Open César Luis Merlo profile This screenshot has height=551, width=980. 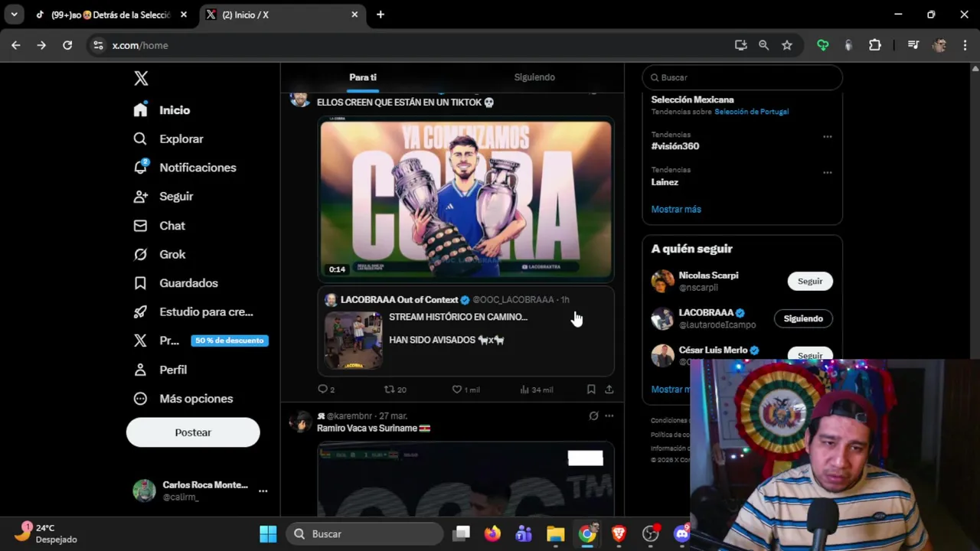[x=713, y=350]
